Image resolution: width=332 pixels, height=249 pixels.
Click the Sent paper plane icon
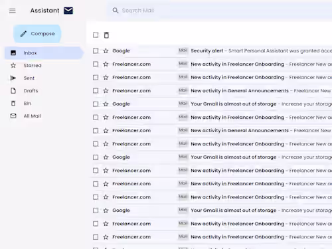pos(13,78)
